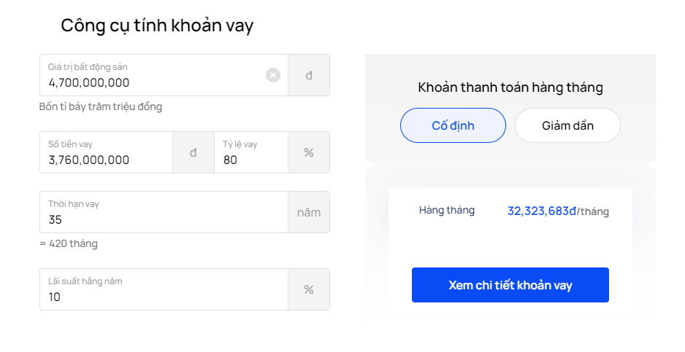Focus the Thời hạn vay field
This screenshot has height=352, width=685.
164,212
